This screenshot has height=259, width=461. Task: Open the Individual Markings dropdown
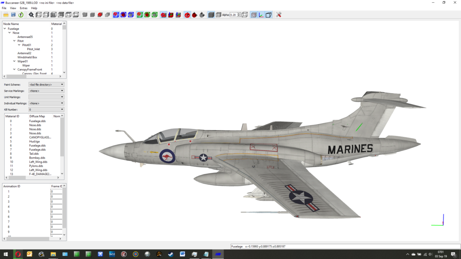coord(46,103)
